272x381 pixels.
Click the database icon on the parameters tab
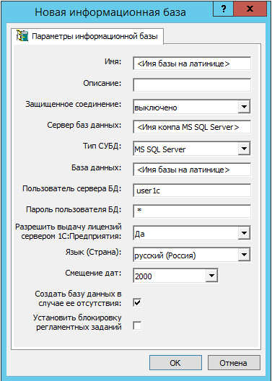[22, 36]
